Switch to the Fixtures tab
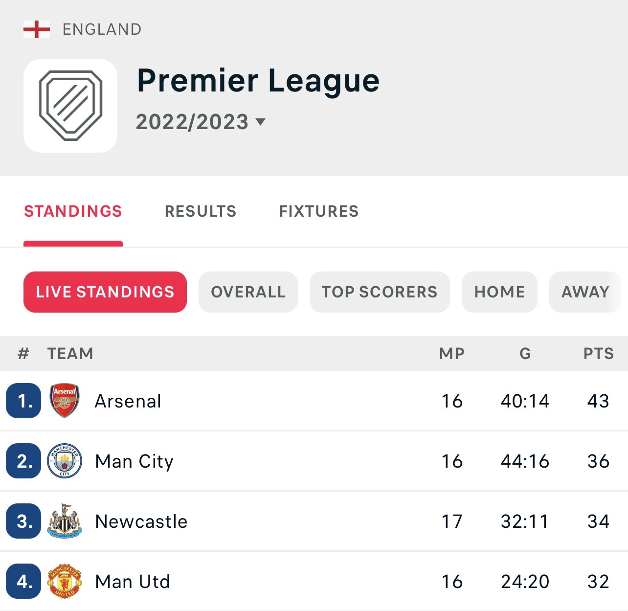 [319, 211]
